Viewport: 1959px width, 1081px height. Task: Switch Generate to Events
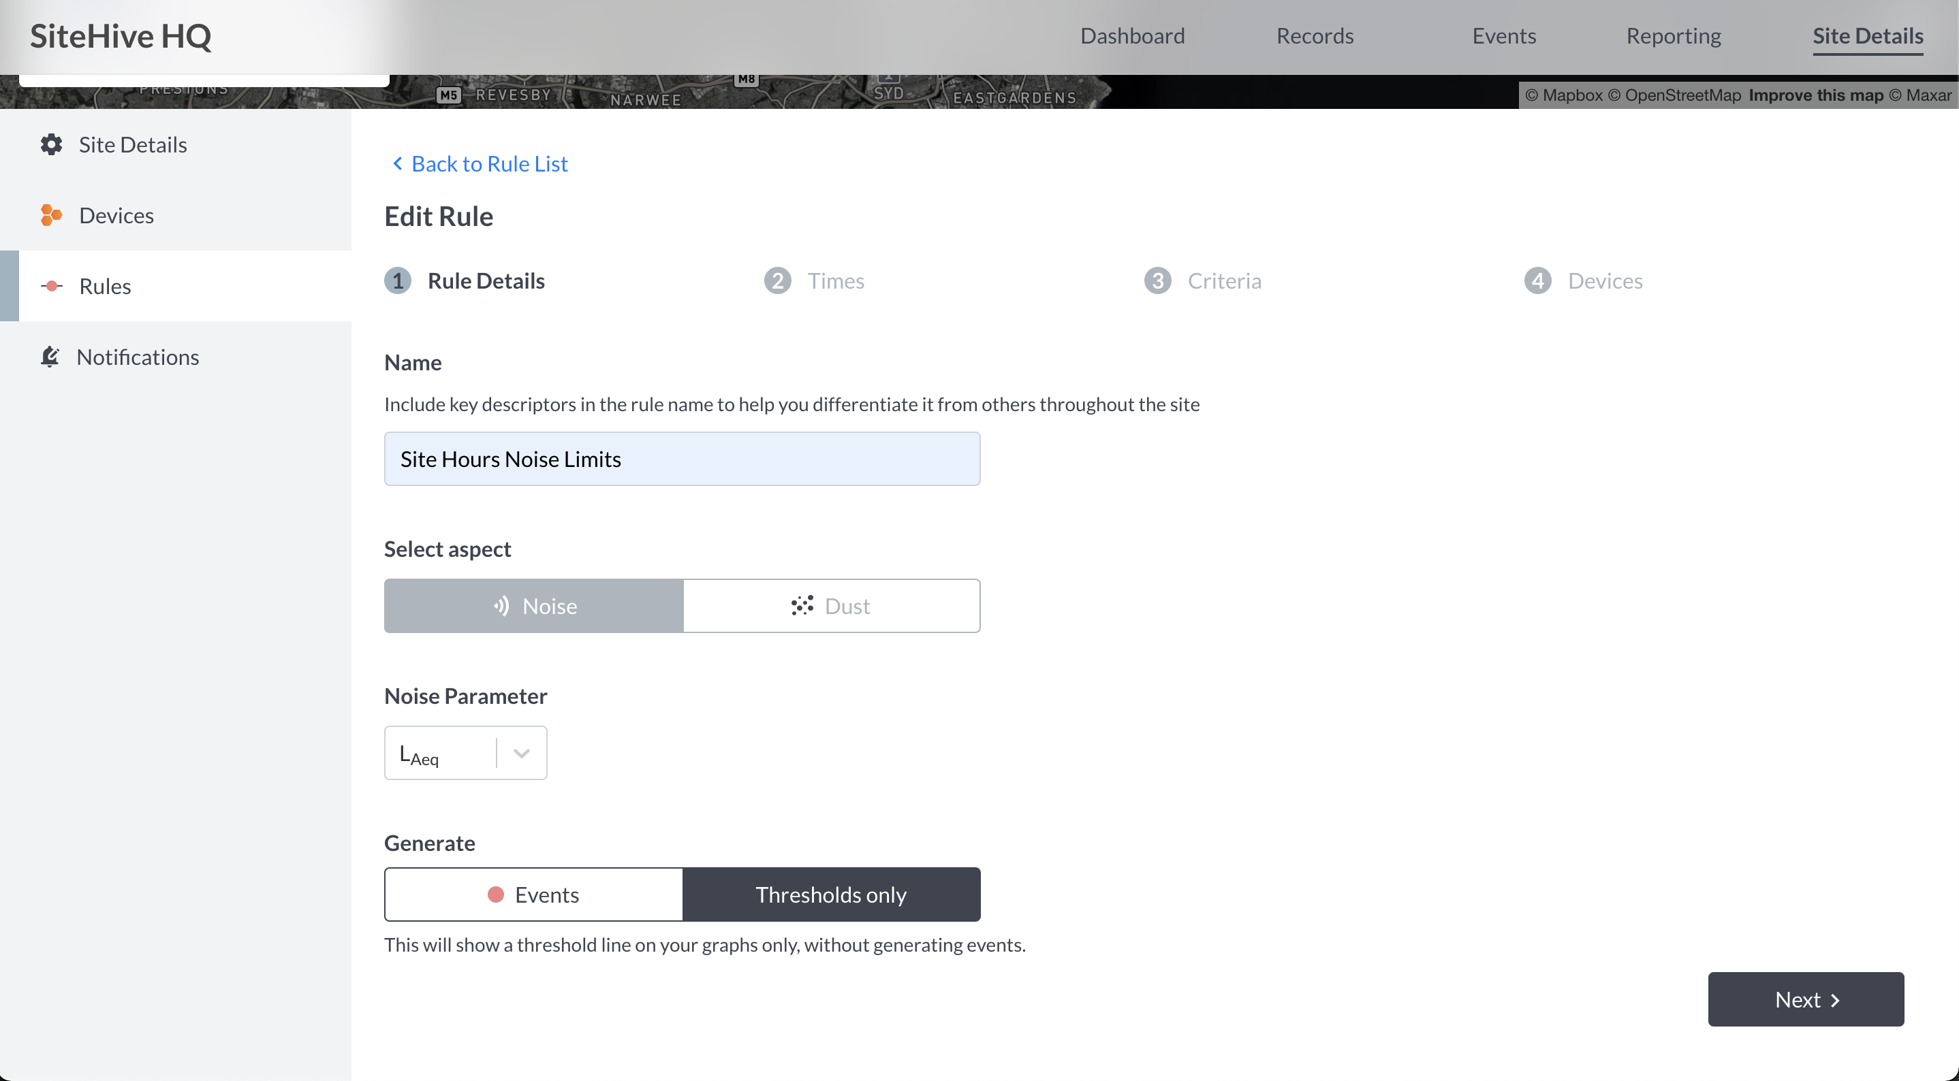tap(533, 894)
